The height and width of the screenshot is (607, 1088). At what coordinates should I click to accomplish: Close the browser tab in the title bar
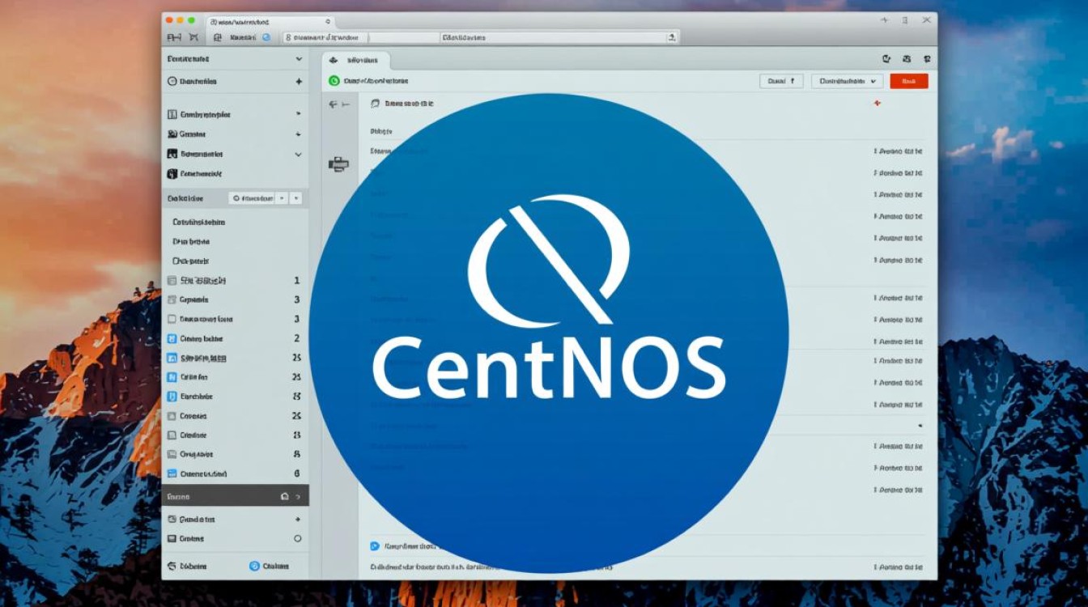click(328, 21)
